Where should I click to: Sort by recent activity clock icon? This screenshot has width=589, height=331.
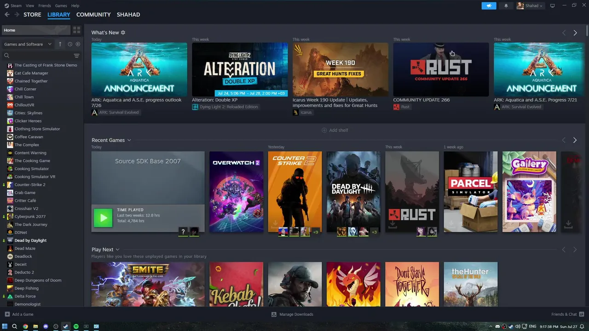(x=70, y=44)
